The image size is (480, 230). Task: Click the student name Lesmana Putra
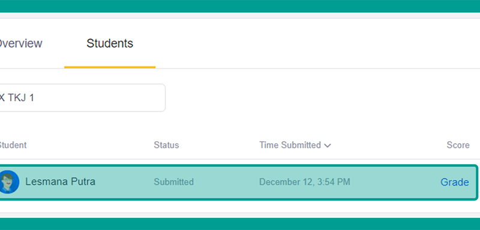pos(61,181)
